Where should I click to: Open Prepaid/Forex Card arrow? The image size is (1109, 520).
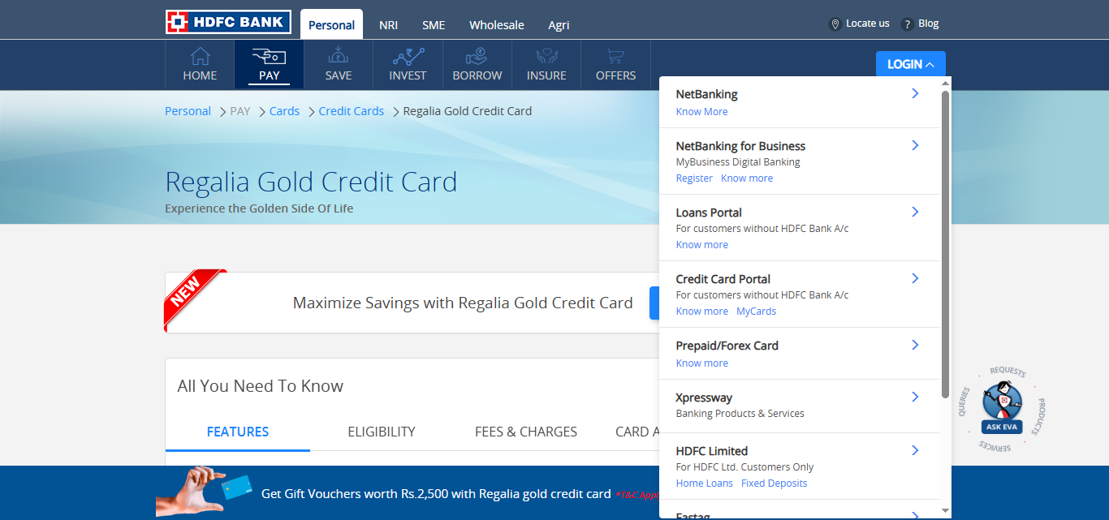915,345
